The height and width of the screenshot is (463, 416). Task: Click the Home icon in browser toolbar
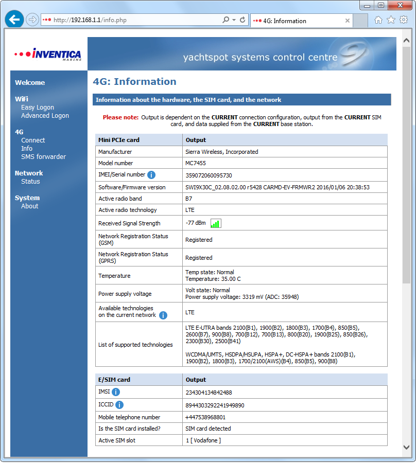pos(378,20)
